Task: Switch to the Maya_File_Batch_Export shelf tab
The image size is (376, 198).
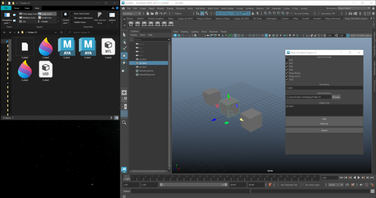Action: 356,18
